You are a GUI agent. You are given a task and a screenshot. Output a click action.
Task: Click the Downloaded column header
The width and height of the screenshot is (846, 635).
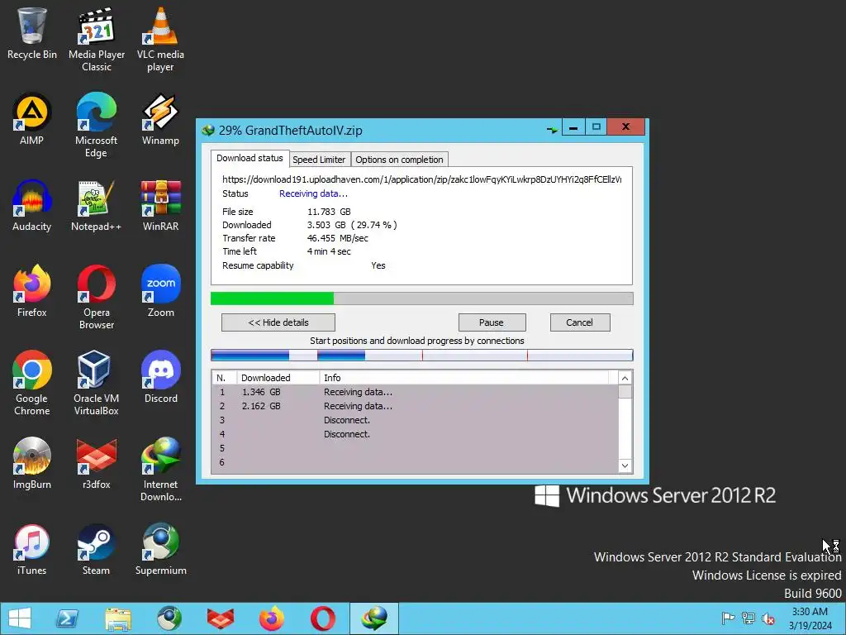[279, 378]
